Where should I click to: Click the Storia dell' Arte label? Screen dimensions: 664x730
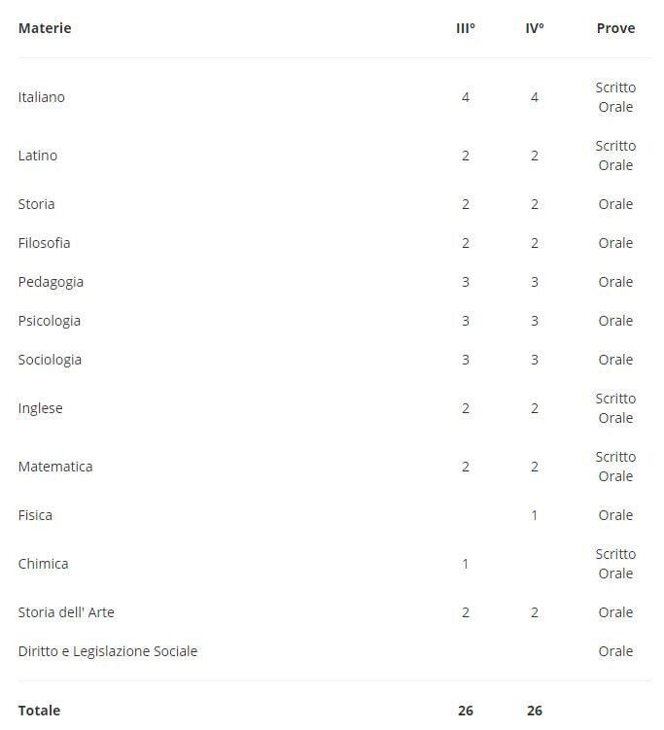[x=66, y=612]
